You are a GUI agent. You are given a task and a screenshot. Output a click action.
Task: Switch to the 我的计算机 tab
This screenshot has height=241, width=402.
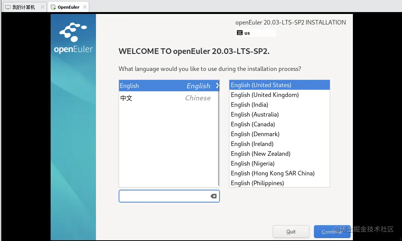click(25, 7)
